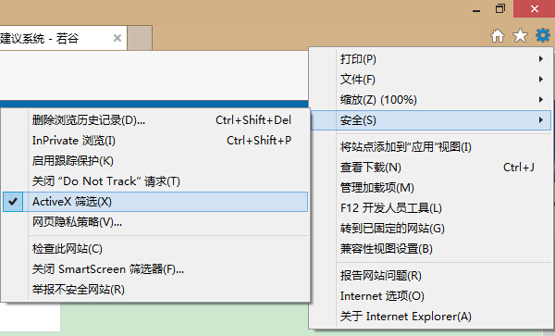Close the 建议系统 - 若谷 tab
The image size is (555, 336).
[x=117, y=38]
